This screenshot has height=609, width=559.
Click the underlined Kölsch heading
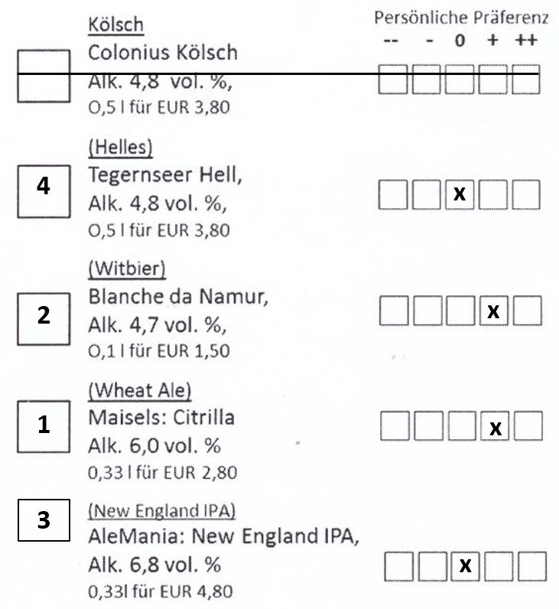pyautogui.click(x=115, y=26)
